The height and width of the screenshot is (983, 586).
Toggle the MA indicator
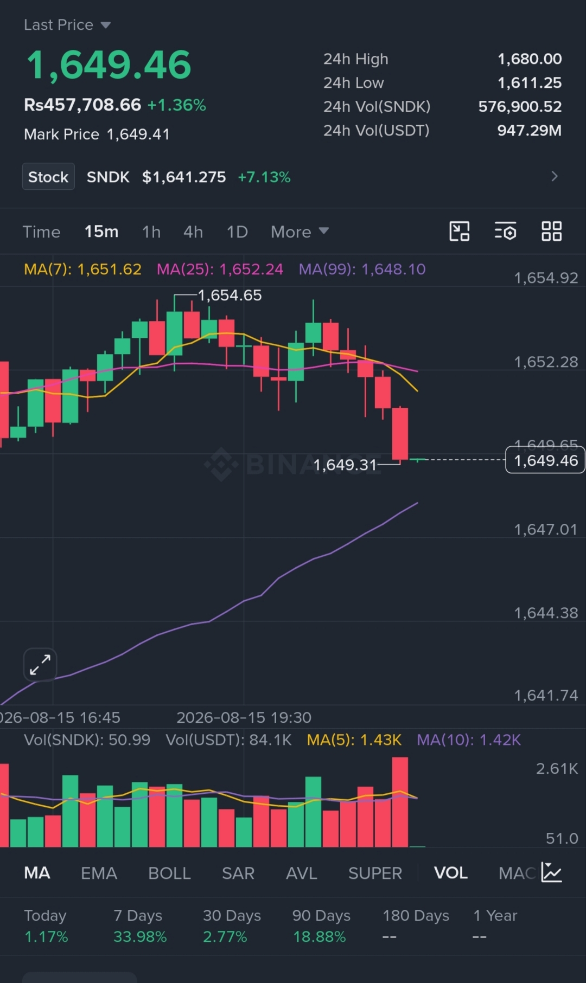click(37, 873)
